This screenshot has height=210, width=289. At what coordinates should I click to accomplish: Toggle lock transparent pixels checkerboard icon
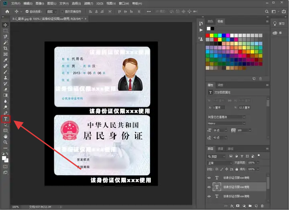pos(217,169)
